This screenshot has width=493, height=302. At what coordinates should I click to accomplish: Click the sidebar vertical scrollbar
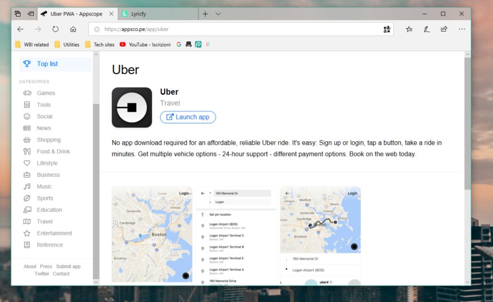click(x=96, y=191)
